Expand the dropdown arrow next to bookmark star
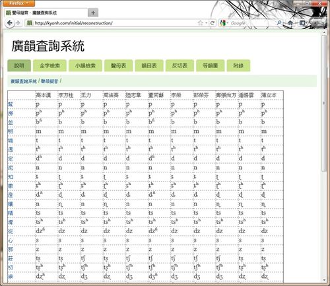Viewport: 330px width, 286px height. point(206,23)
